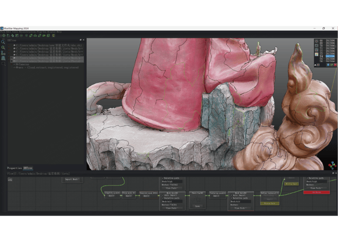Click Apply on the Clean mesh node
The image size is (338, 242).
pos(129,196)
